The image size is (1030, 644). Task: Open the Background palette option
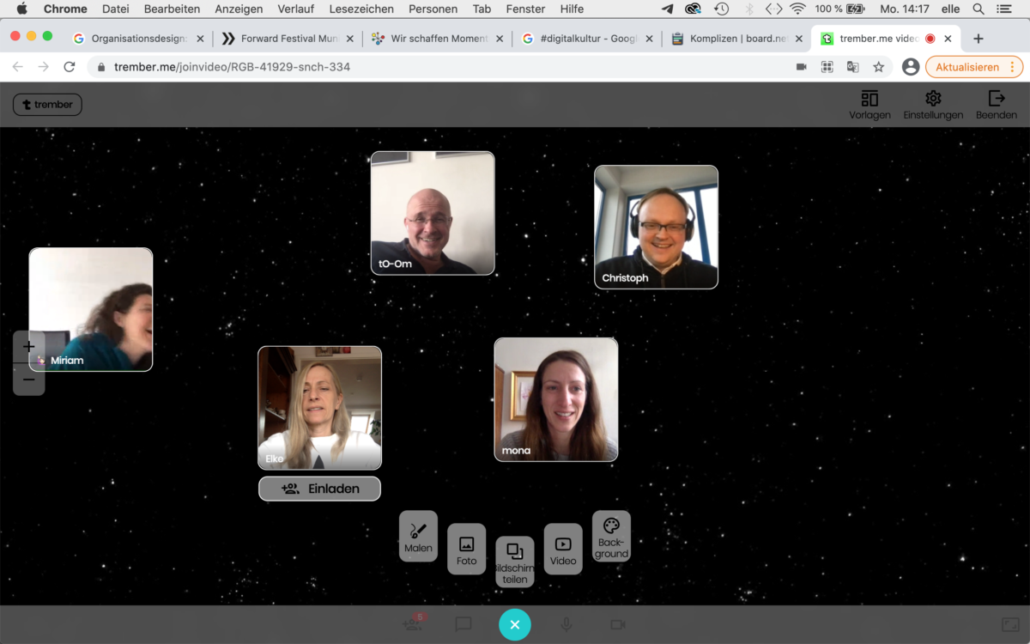coord(611,536)
